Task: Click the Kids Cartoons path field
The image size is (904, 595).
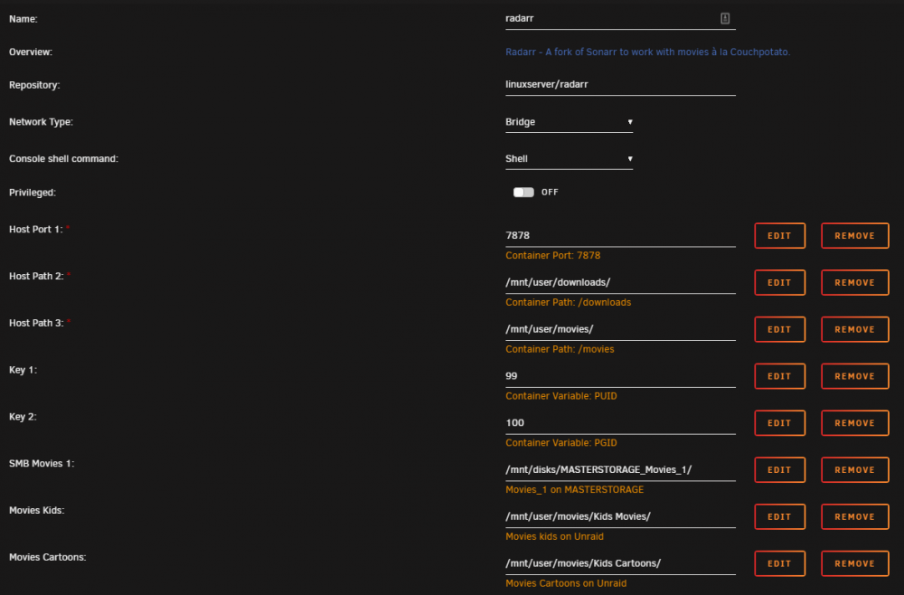Action: 620,563
